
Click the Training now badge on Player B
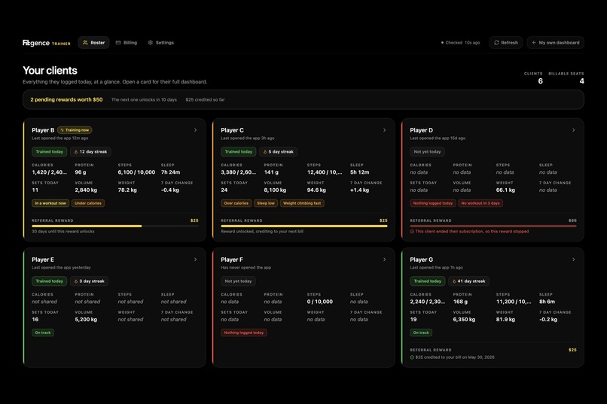pyautogui.click(x=75, y=130)
